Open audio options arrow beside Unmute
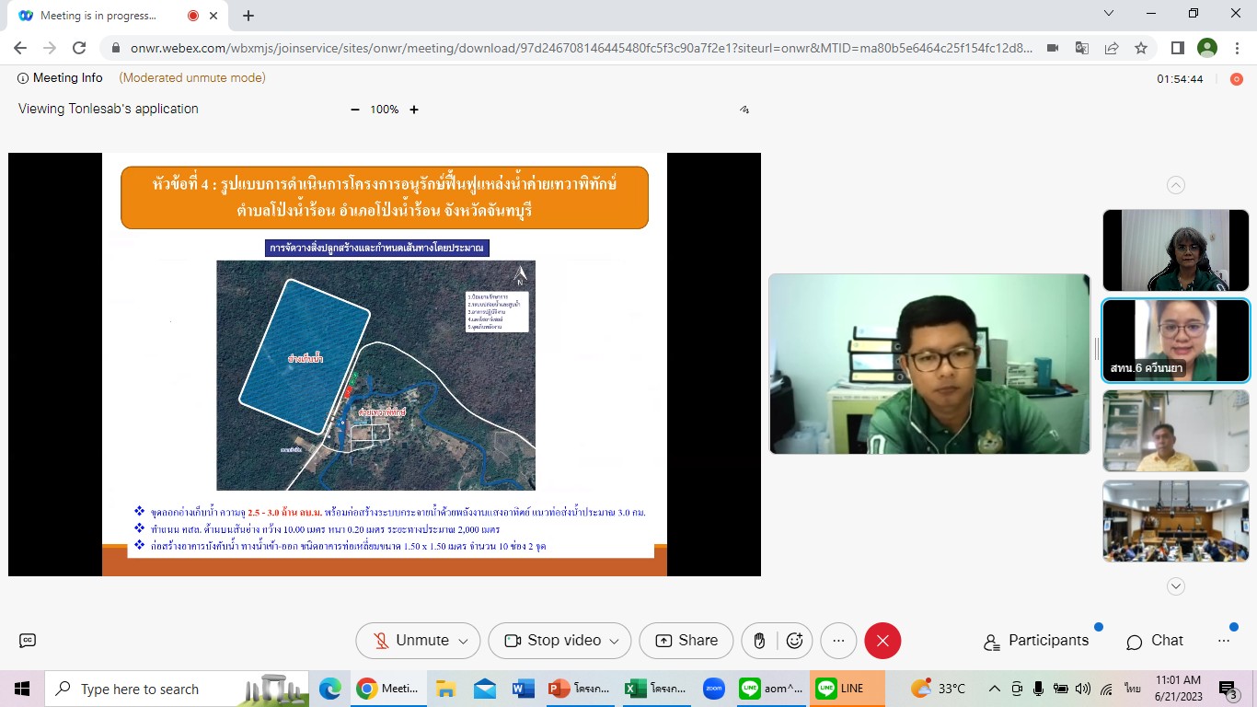 (x=464, y=641)
